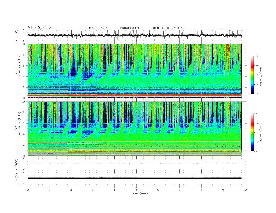Click the "10" kHz tick on ch.2 frequency axis
Image resolution: width=276 pixels, height=213 pixels.
[x=24, y=102]
